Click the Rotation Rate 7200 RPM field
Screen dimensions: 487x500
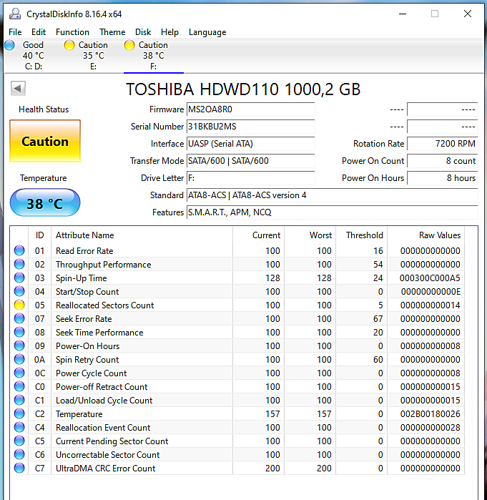pos(443,144)
